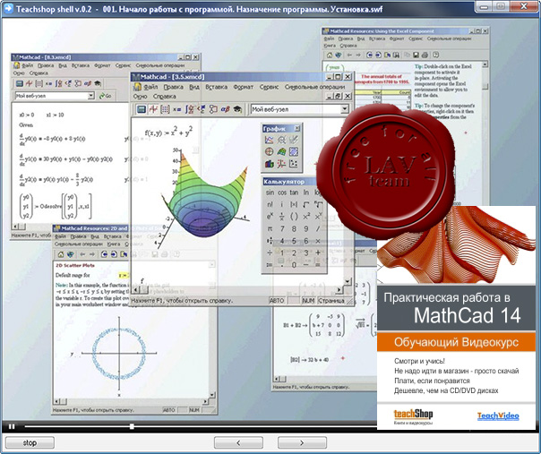Insert Polar plot from График palette
Viewport: 541px width, 454px height.
click(x=269, y=152)
